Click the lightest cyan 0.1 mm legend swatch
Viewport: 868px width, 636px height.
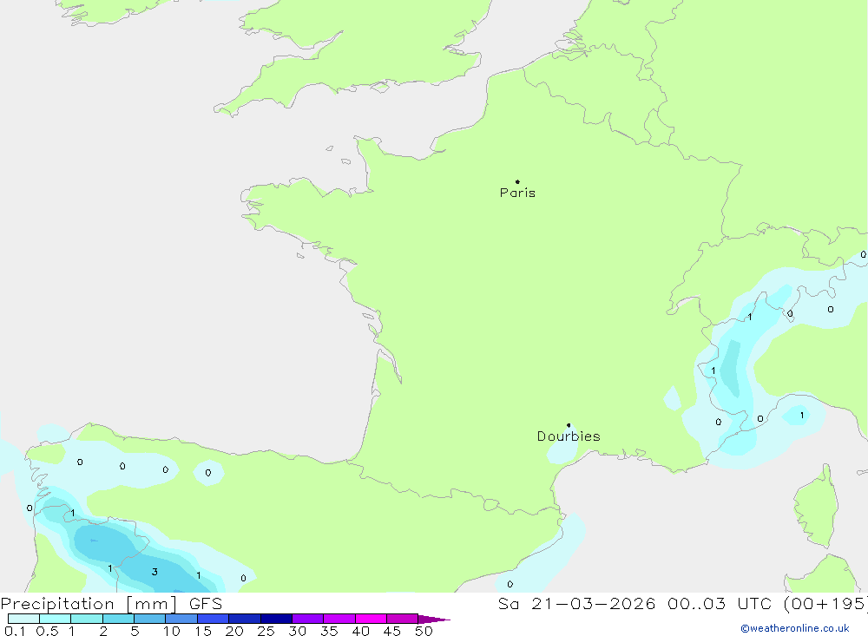pos(23,619)
